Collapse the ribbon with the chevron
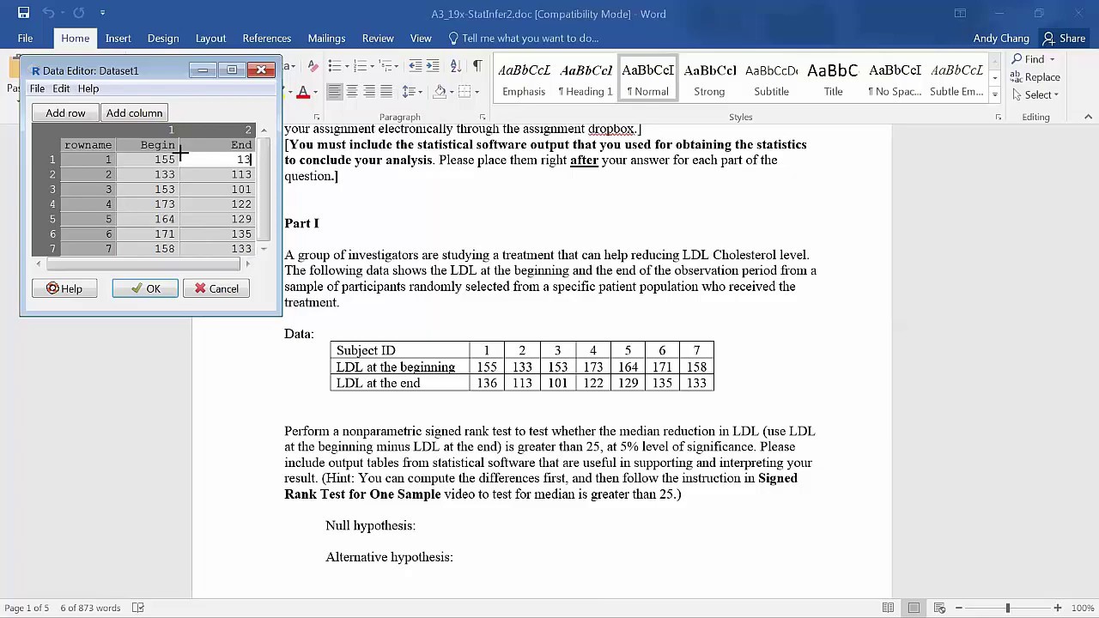The width and height of the screenshot is (1099, 618). point(1088,117)
